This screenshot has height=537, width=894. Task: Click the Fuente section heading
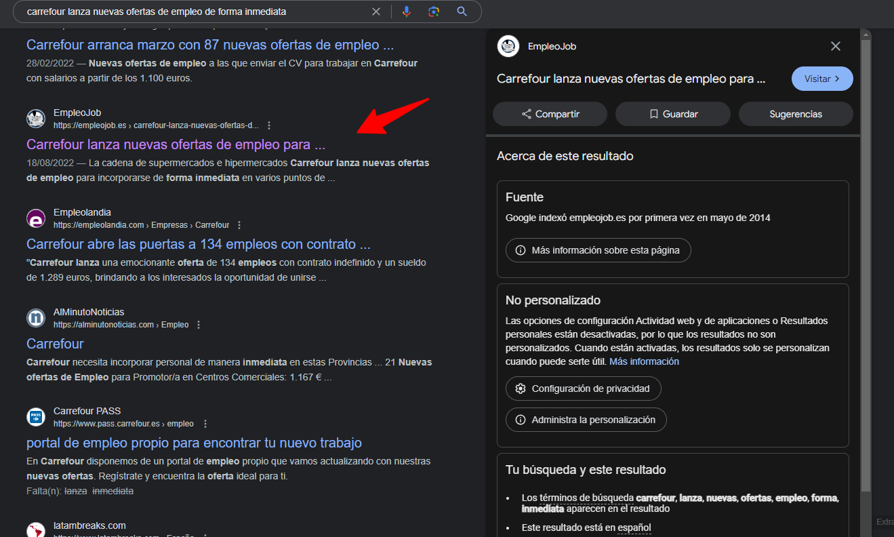(x=525, y=197)
